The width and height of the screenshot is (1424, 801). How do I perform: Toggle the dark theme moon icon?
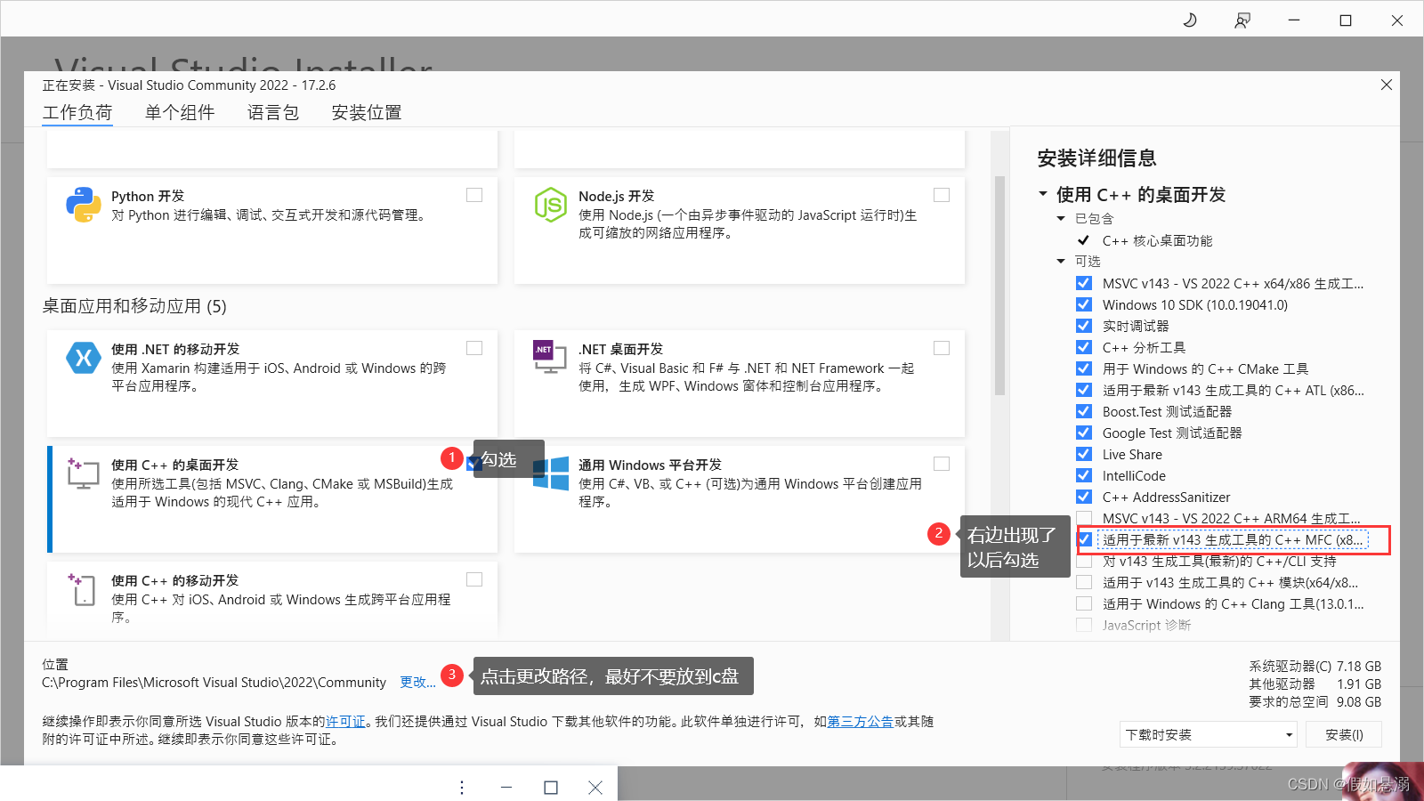1190,20
